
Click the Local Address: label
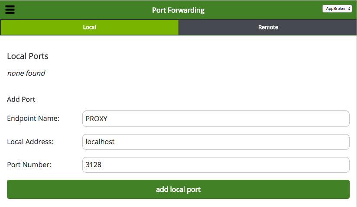coord(30,142)
